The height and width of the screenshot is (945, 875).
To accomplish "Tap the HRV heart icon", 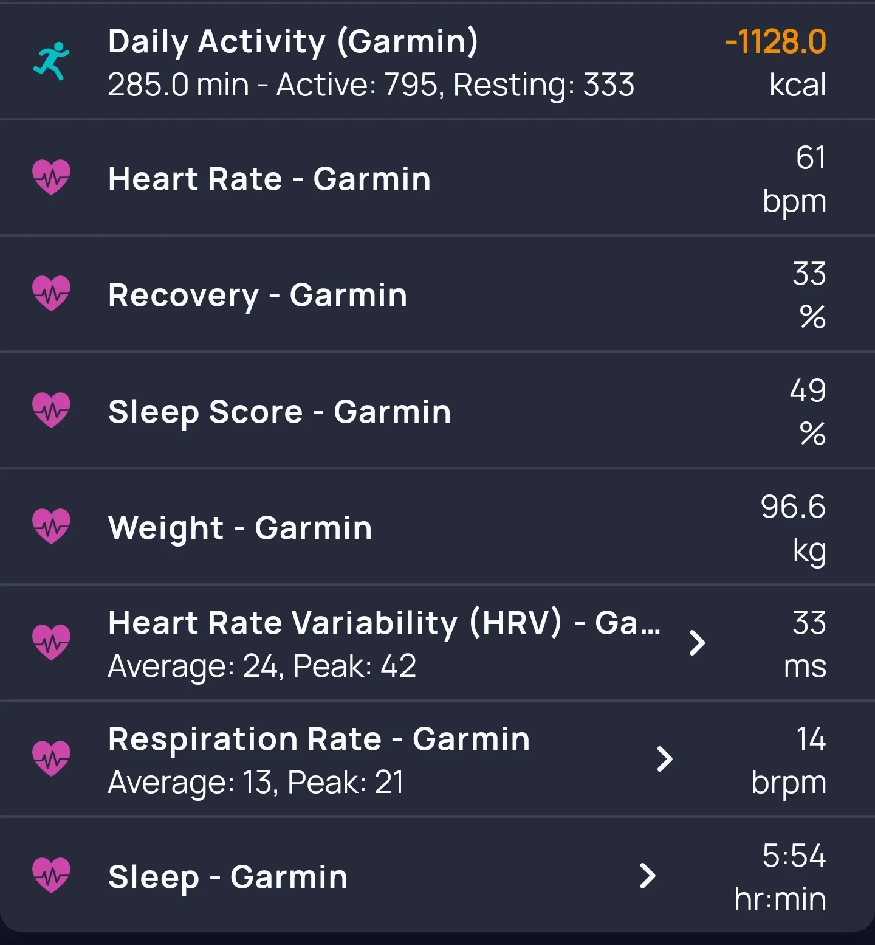I will (x=52, y=642).
